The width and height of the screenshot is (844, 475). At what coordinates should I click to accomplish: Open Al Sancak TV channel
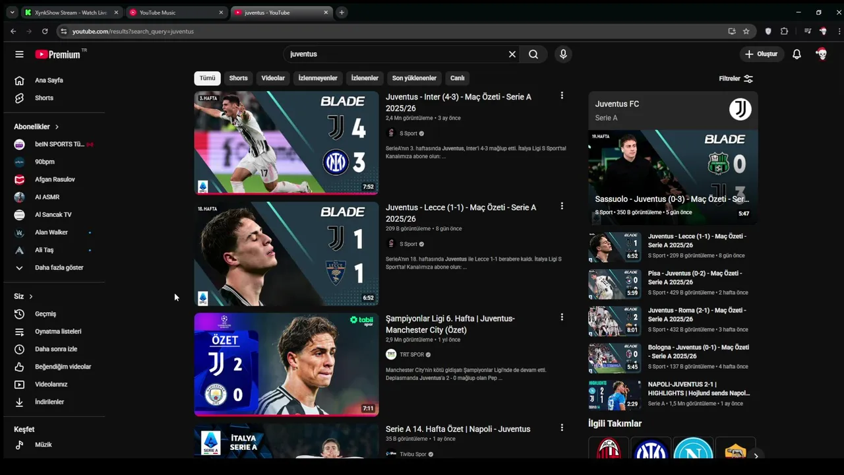[55, 214]
